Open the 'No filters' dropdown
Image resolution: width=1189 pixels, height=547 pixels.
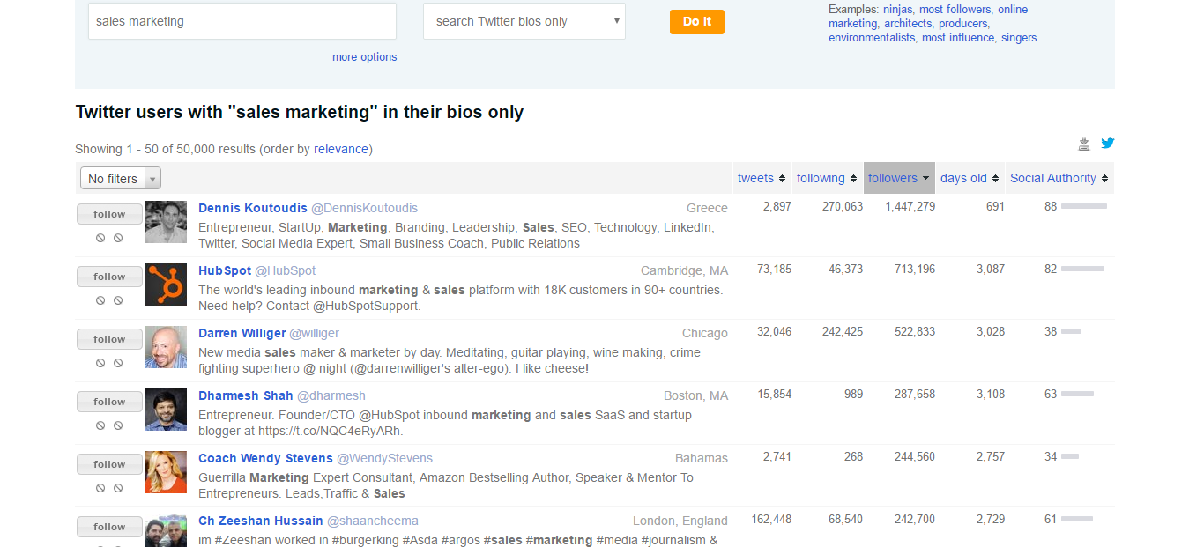[x=121, y=178]
